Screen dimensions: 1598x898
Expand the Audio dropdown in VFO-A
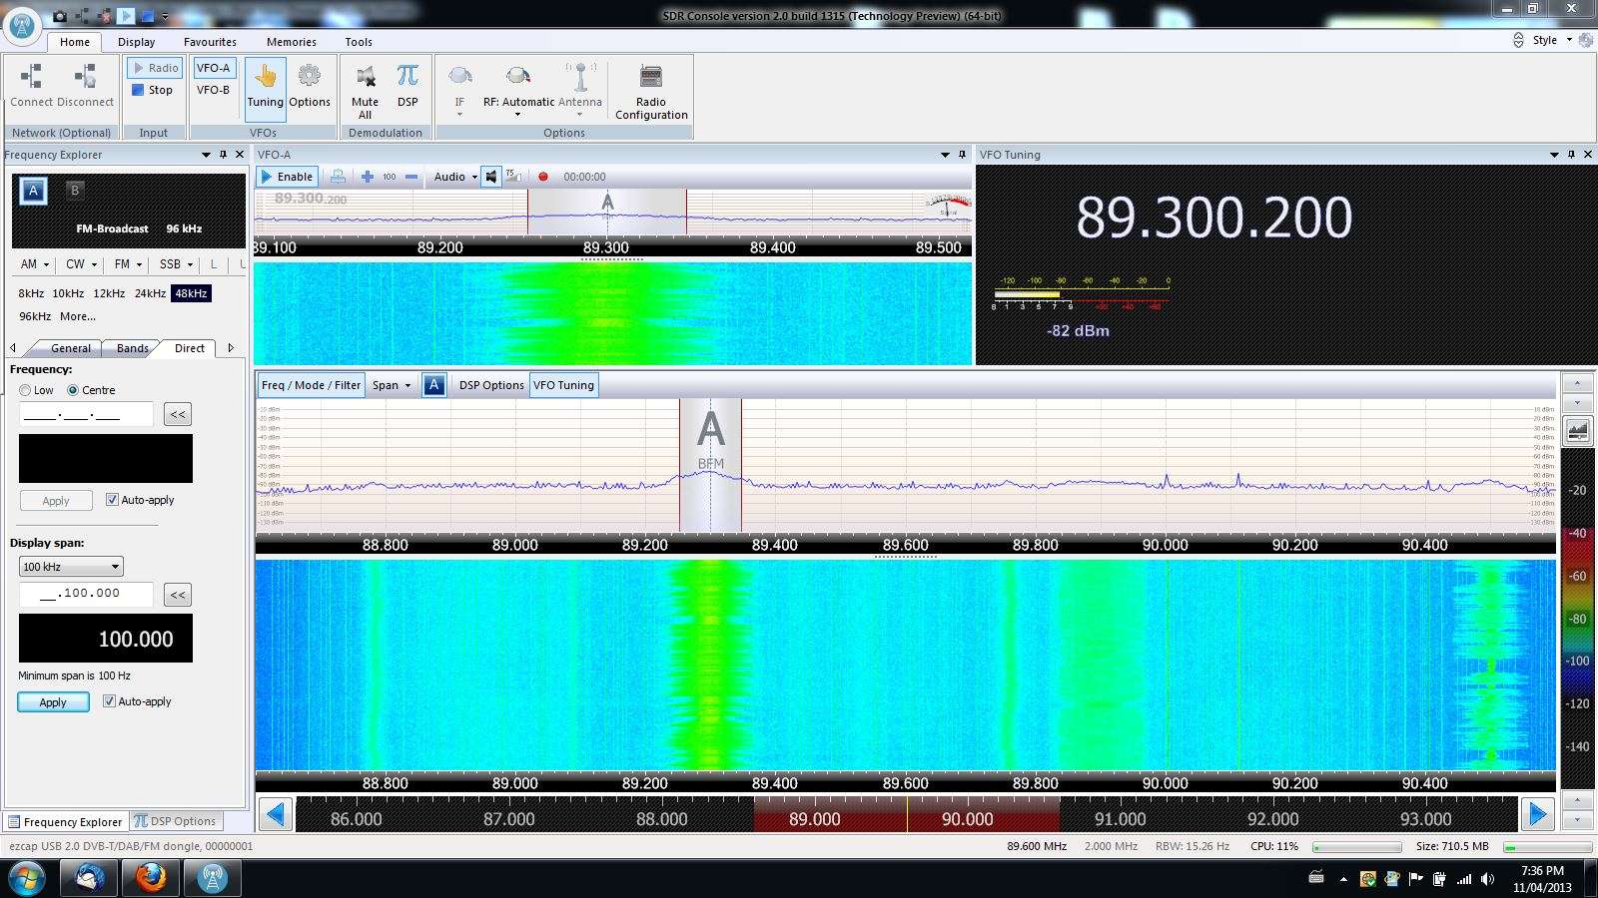click(455, 177)
